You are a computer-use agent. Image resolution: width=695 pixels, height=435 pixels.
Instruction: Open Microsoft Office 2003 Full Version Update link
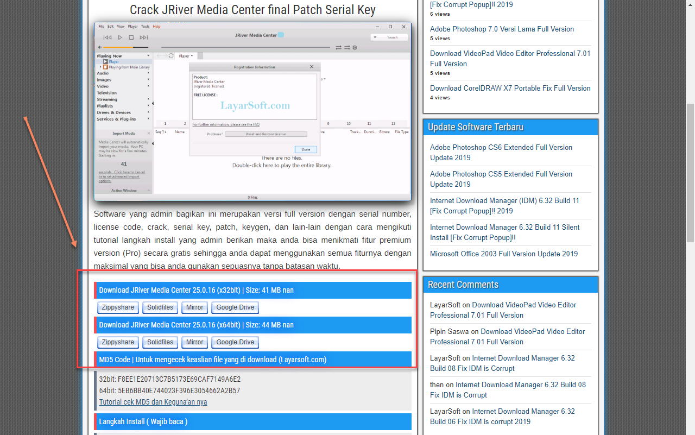click(504, 254)
